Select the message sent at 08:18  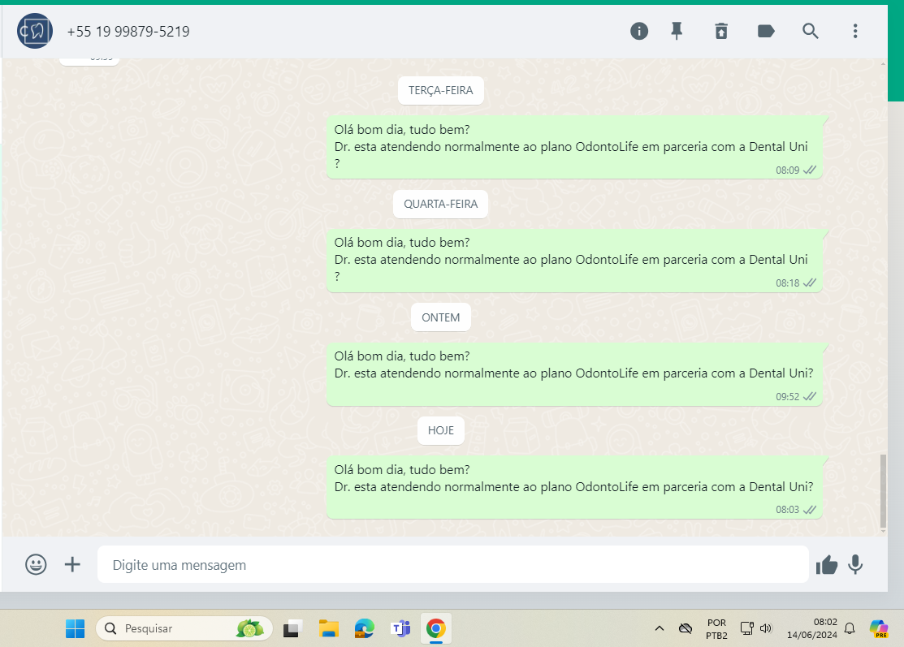574,261
